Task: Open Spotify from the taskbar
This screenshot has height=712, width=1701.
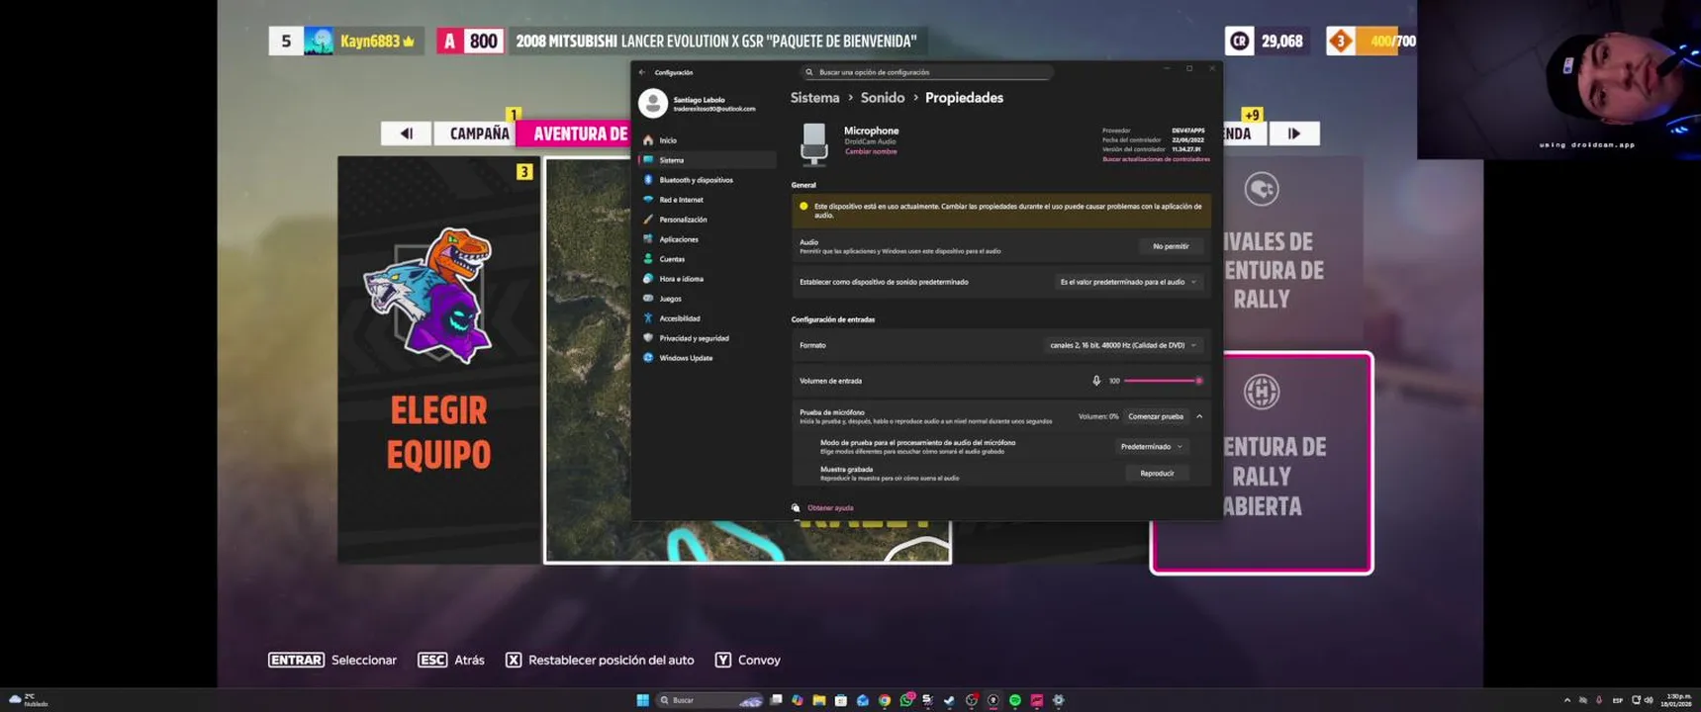Action: pos(1015,700)
